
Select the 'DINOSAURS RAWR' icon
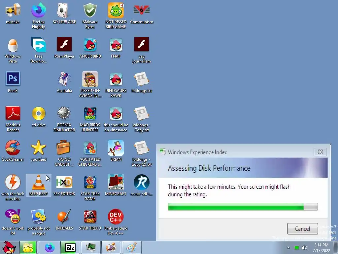[x=116, y=84]
